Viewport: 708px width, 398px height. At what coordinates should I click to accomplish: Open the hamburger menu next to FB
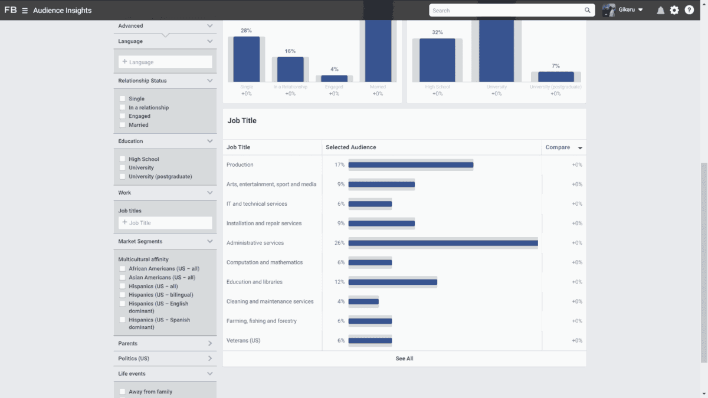coord(25,11)
